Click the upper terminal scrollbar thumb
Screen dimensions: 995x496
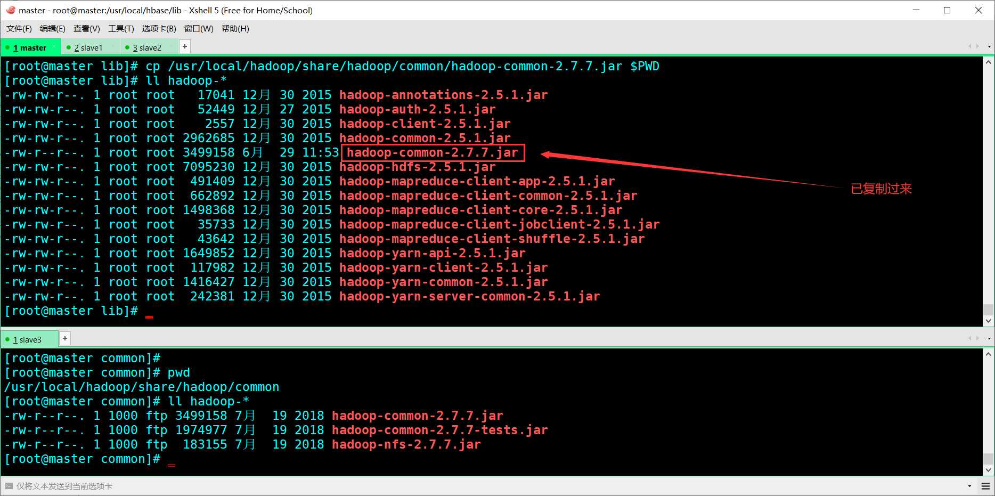coord(989,310)
